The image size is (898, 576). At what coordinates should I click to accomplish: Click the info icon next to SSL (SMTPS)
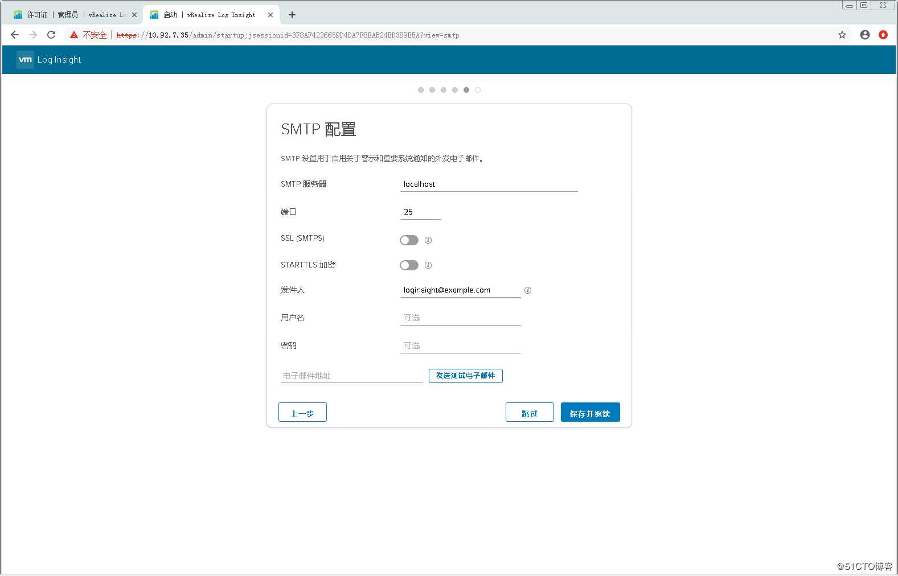pos(428,240)
